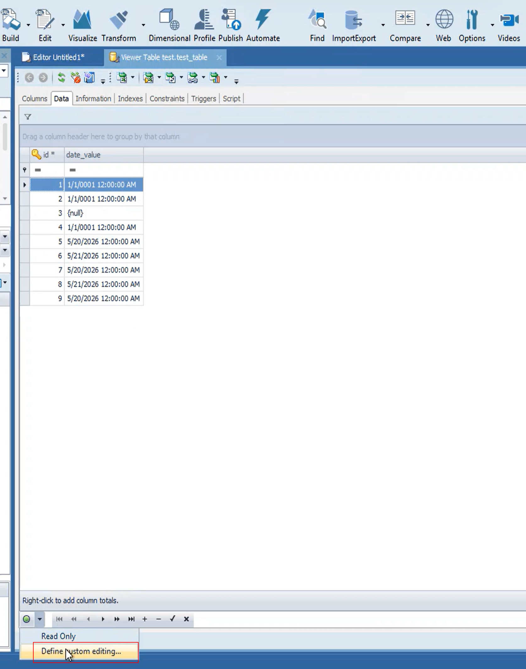Commit the edit with checkmark button
Image resolution: width=526 pixels, height=669 pixels.
[173, 619]
